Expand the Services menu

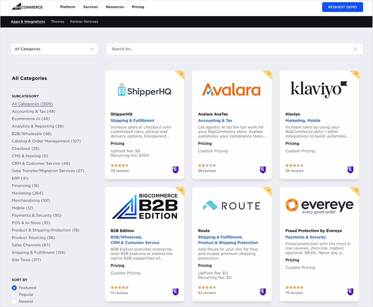pos(91,7)
